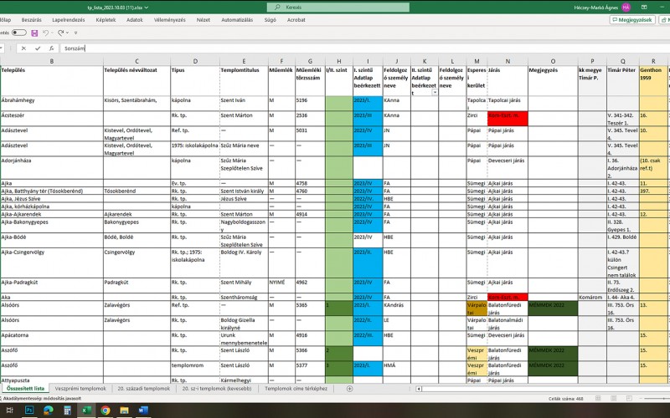This screenshot has width=670, height=418.
Task: Switch to the Veszprémi templomok sheet
Action: point(80,389)
